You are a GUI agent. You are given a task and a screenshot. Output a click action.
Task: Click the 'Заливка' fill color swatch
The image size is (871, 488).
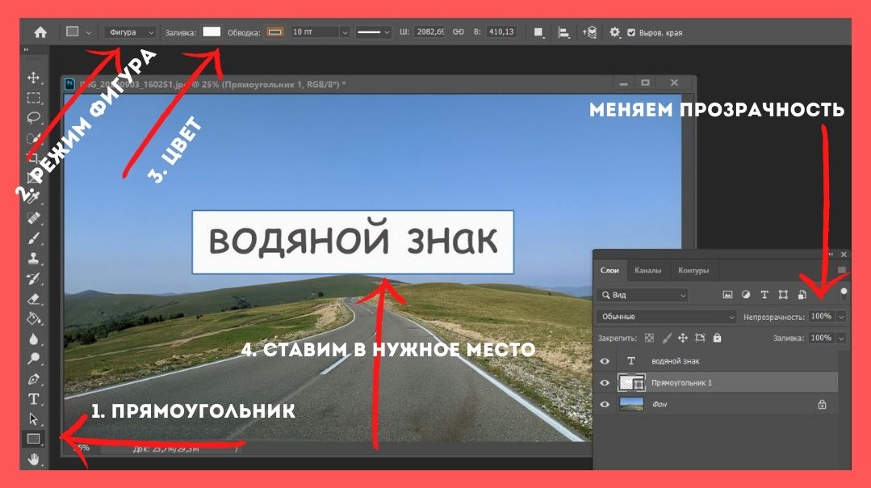[x=211, y=32]
